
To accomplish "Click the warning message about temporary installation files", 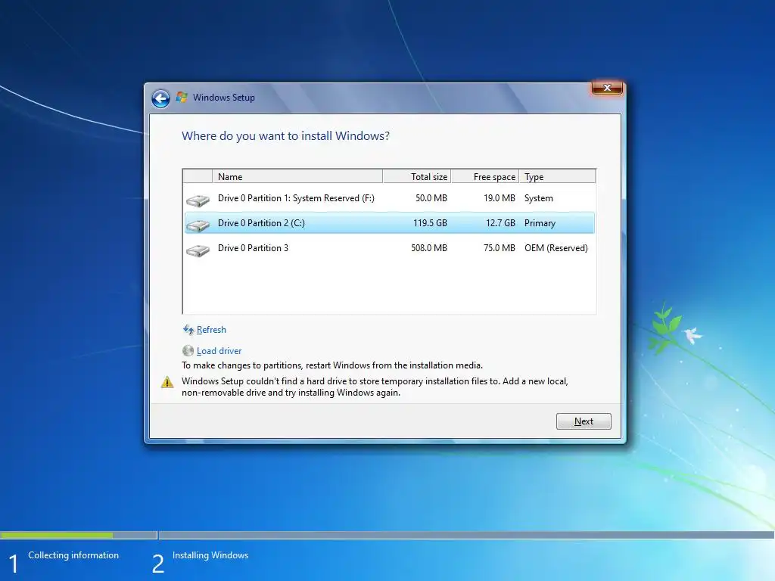I will (375, 387).
